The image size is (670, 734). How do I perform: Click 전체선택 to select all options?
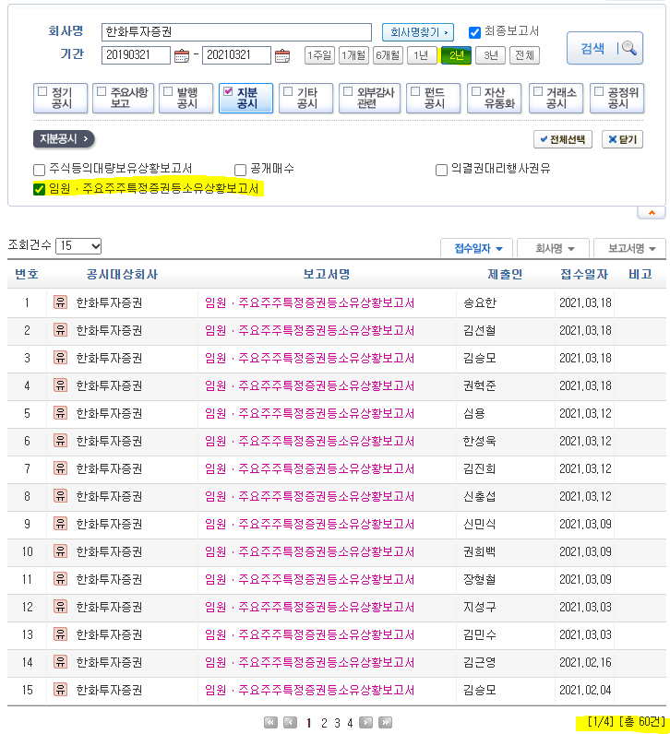[x=563, y=139]
